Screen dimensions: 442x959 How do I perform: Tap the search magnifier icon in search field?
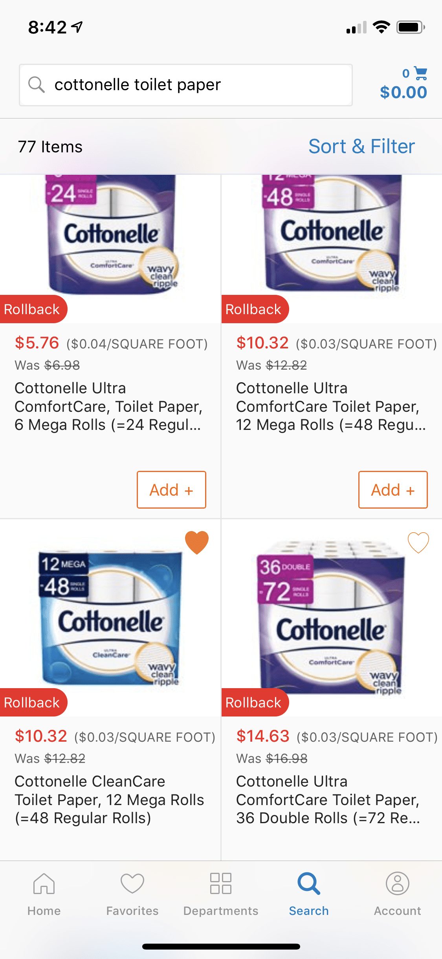click(x=37, y=85)
